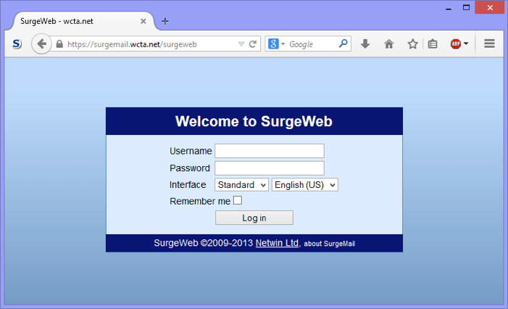This screenshot has width=508, height=309.
Task: Open the English (US) language dropdown
Action: pyautogui.click(x=305, y=185)
